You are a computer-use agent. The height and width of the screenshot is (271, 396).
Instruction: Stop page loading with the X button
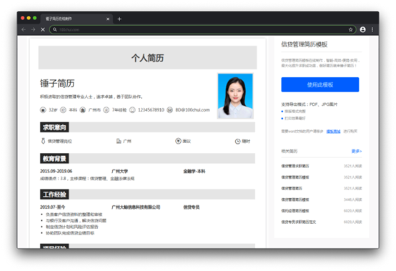43,29
